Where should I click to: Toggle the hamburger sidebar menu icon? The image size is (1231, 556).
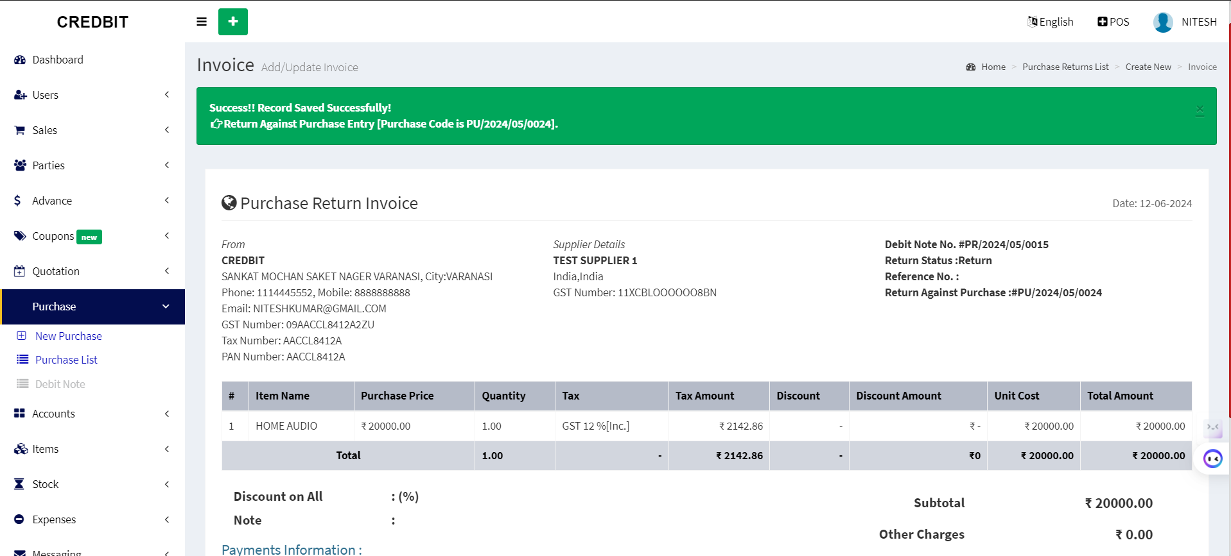tap(202, 22)
